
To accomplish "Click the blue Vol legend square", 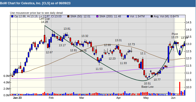I will point(128,16).
